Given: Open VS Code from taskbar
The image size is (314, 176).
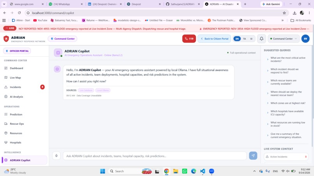Looking at the screenshot, I should 203,171.
